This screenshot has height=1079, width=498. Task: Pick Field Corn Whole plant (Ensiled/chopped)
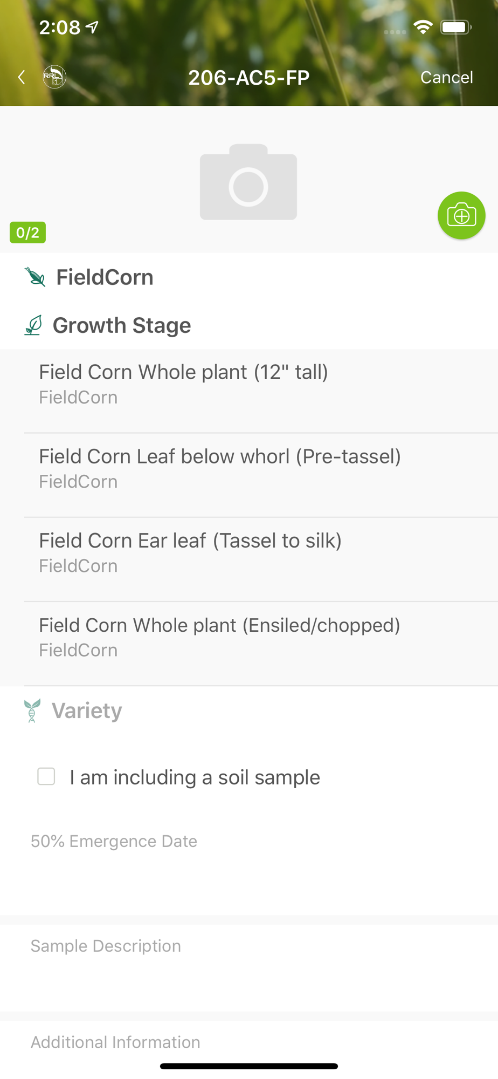pyautogui.click(x=219, y=637)
